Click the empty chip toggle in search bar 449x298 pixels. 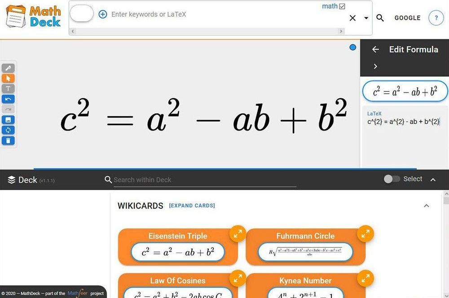[82, 14]
